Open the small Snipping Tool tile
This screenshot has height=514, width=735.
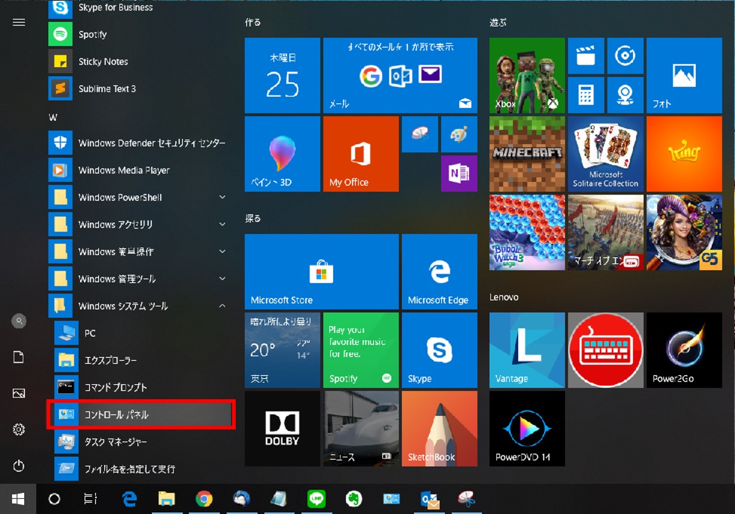pos(420,134)
